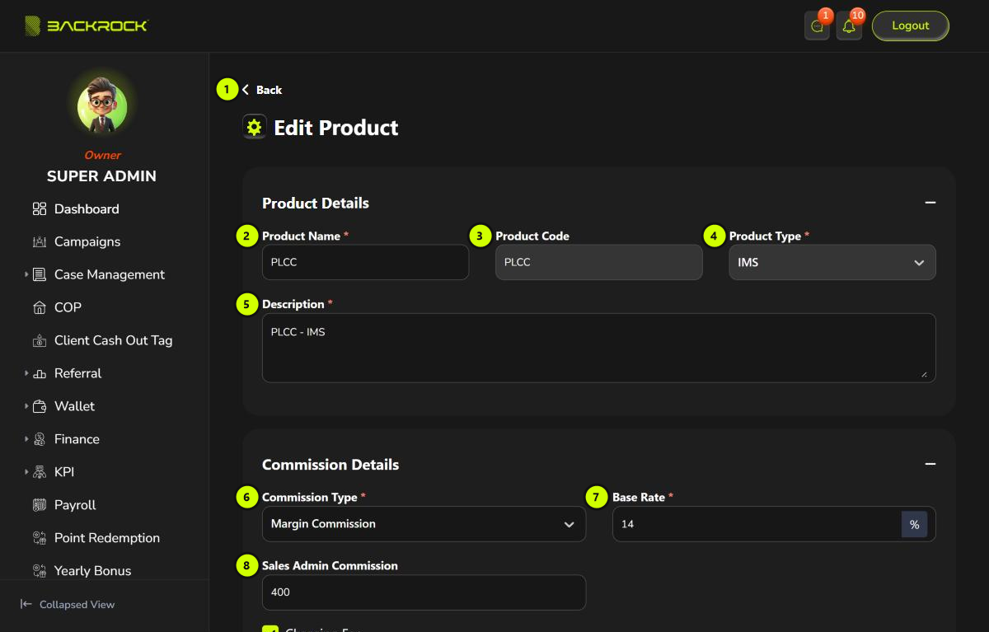The height and width of the screenshot is (632, 989).
Task: Click the percent symbol in Base Rate
Action: tap(914, 524)
